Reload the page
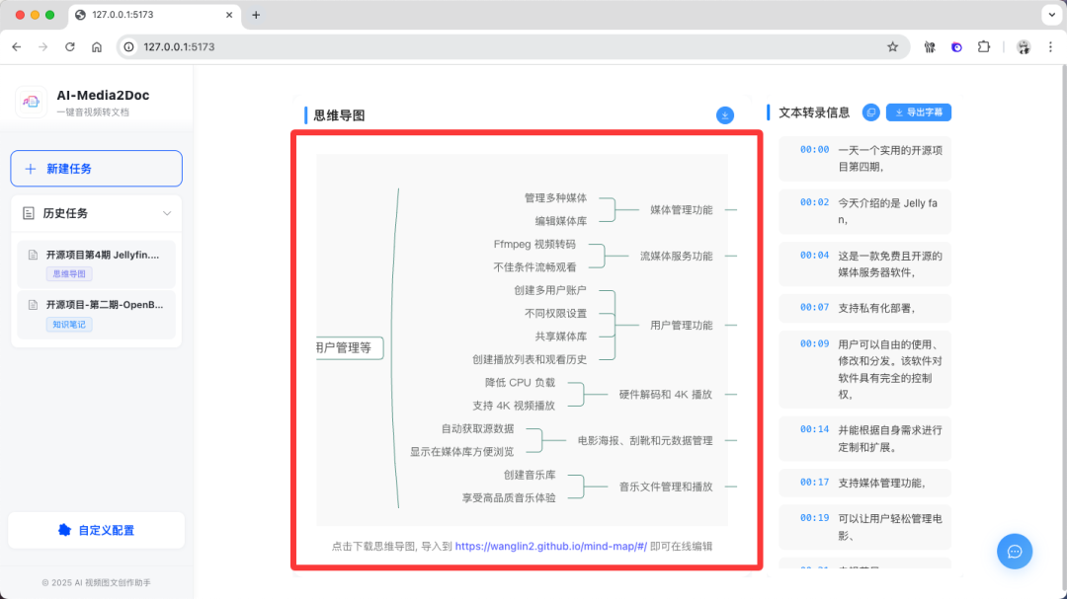1067x599 pixels. (70, 47)
